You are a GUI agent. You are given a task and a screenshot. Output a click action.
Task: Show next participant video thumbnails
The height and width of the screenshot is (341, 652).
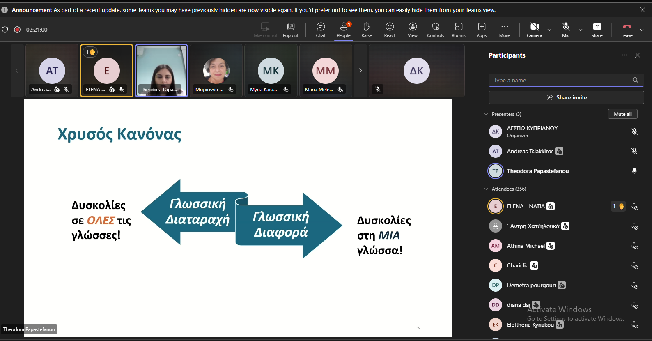pyautogui.click(x=360, y=71)
